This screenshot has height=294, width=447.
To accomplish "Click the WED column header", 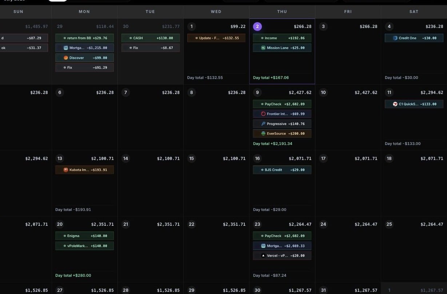I will [x=216, y=12].
